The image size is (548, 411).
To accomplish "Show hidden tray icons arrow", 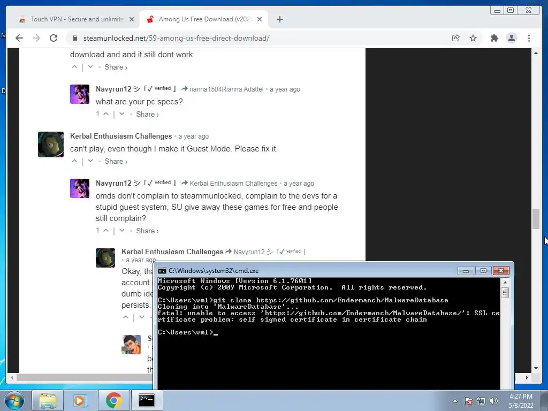I will coord(455,401).
